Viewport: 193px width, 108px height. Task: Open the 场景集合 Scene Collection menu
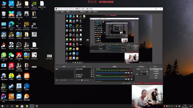[x=83, y=12]
